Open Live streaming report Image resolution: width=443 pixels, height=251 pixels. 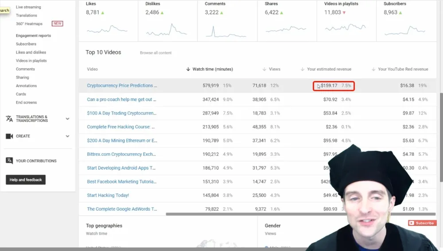(x=28, y=7)
